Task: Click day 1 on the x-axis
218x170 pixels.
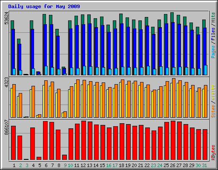Action: [14, 165]
